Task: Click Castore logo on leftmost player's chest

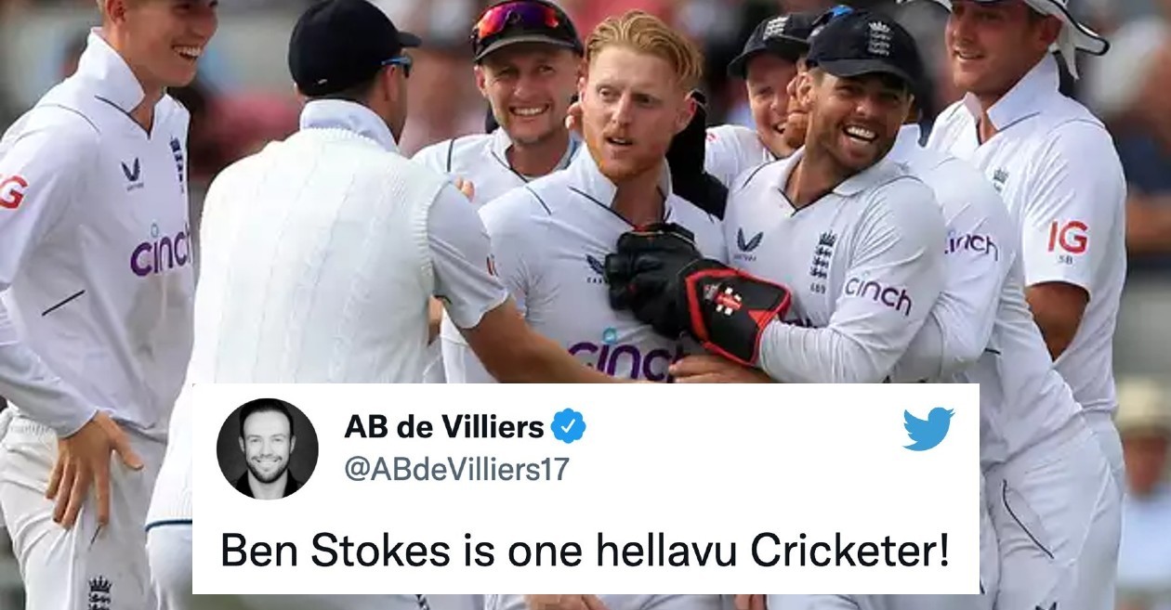Action: pyautogui.click(x=132, y=173)
